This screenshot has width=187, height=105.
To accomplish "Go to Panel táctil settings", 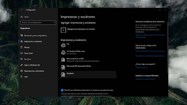I will 28,53.
